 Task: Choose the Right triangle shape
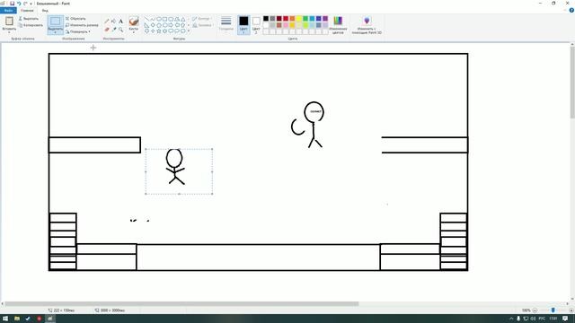[x=146, y=25]
